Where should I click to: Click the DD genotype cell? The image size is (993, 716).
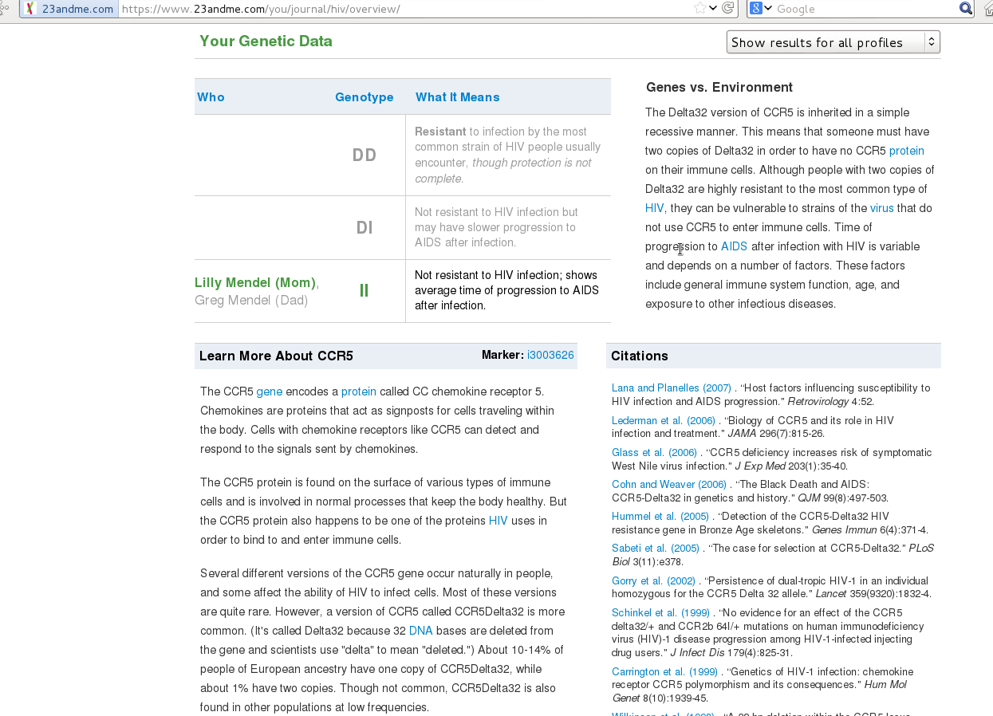[364, 155]
